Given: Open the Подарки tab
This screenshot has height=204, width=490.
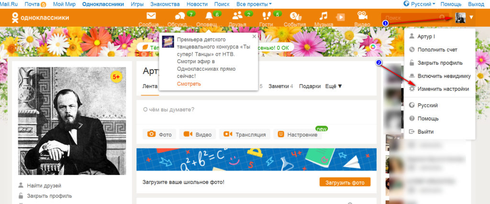Looking at the screenshot, I should coord(310,86).
